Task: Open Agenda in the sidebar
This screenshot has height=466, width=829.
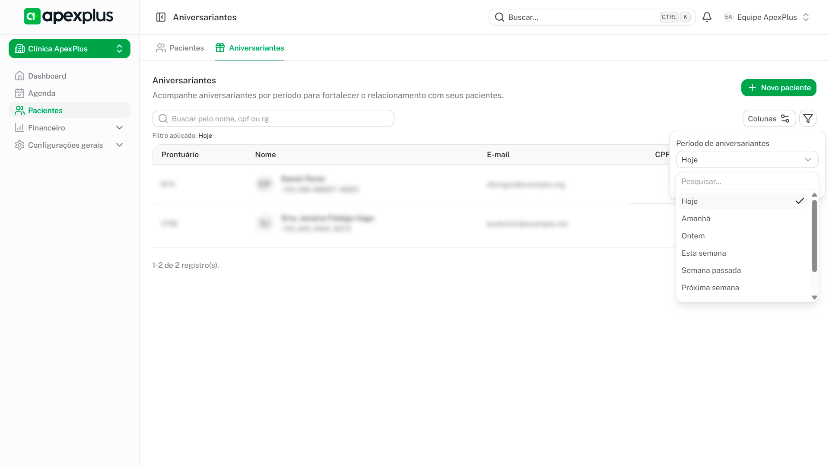Action: 41,93
